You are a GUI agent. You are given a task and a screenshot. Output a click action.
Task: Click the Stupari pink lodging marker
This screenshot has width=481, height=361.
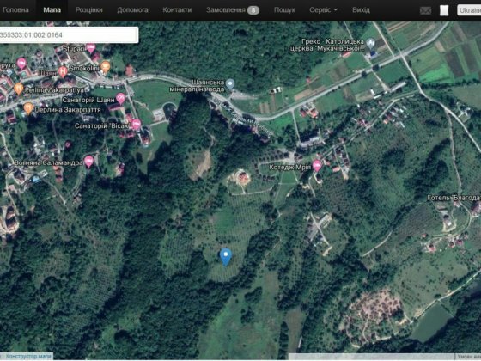pyautogui.click(x=90, y=48)
